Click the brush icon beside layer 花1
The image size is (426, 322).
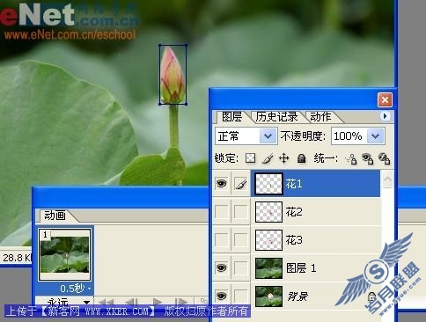coord(241,184)
